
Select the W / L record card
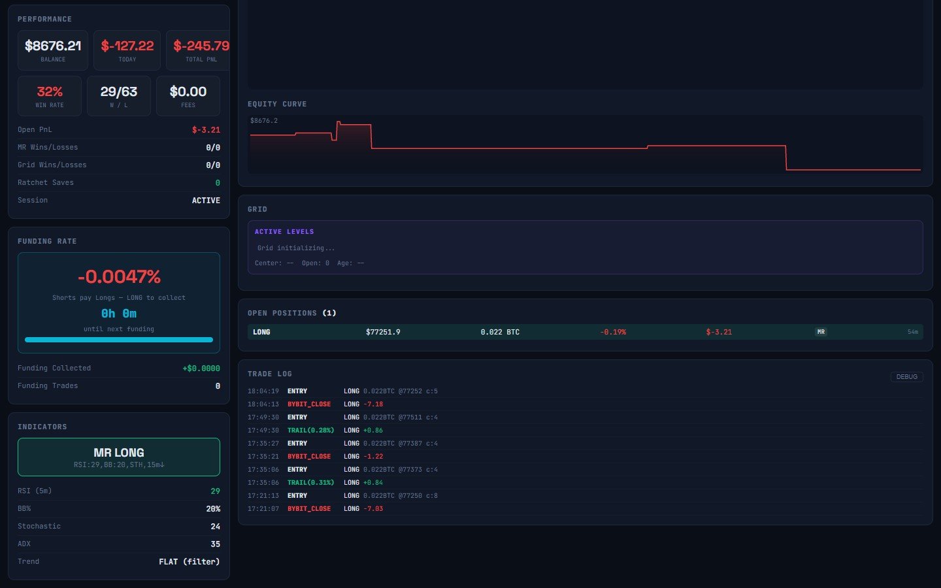119,95
